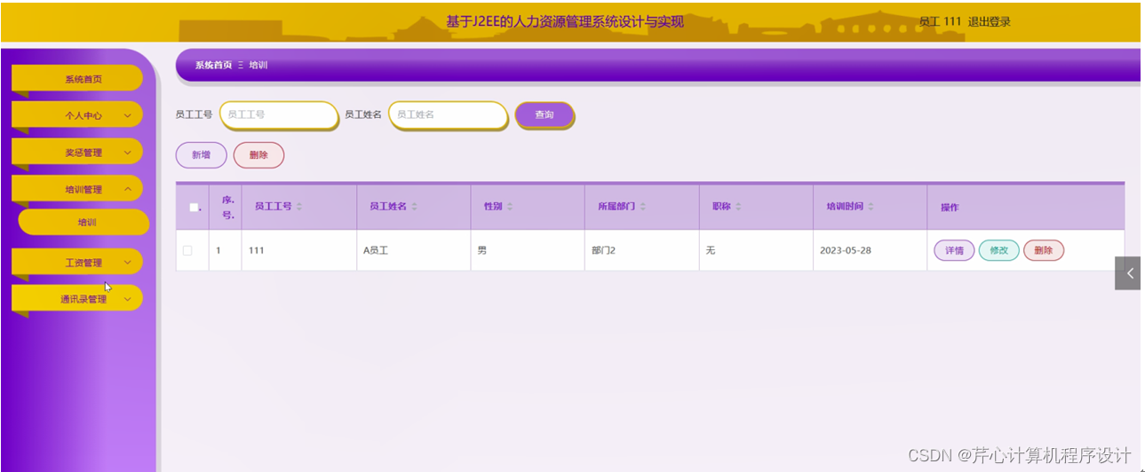Click 删除 in the employee 111 row
The height and width of the screenshot is (472, 1145).
pos(1044,250)
